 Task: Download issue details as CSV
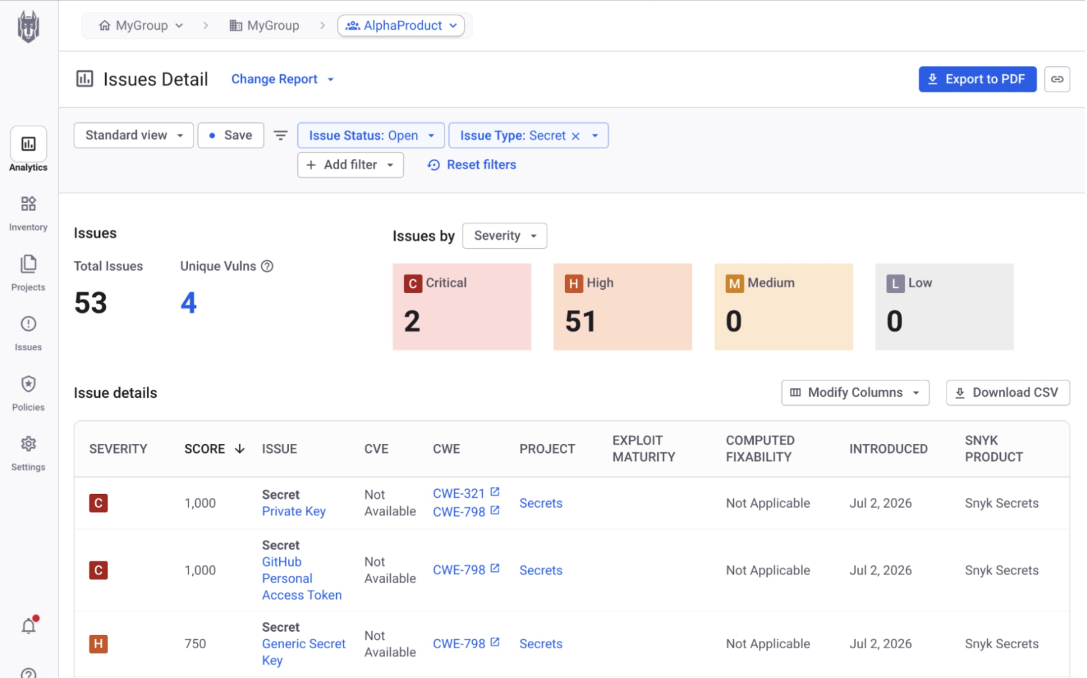tap(1009, 393)
